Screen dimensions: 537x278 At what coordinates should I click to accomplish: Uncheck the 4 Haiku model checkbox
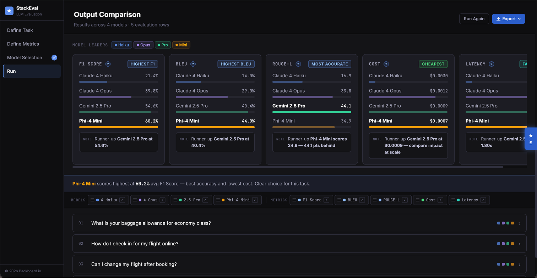[122, 200]
